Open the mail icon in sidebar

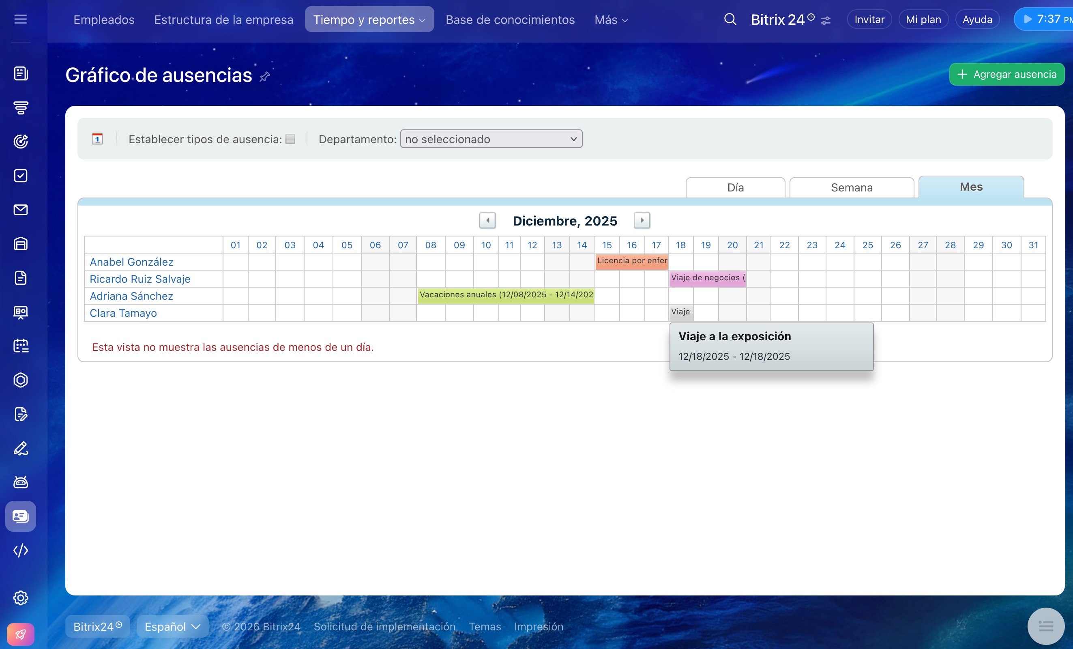point(20,210)
